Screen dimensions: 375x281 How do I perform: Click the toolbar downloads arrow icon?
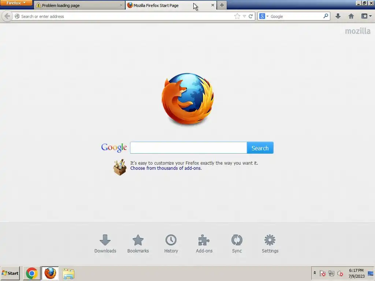[x=338, y=16]
